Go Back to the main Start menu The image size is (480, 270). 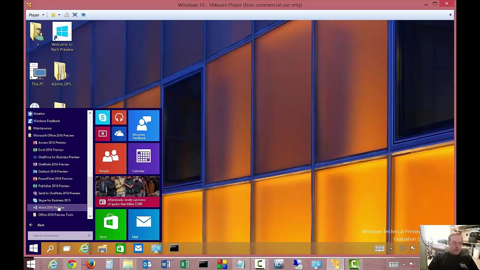click(37, 225)
